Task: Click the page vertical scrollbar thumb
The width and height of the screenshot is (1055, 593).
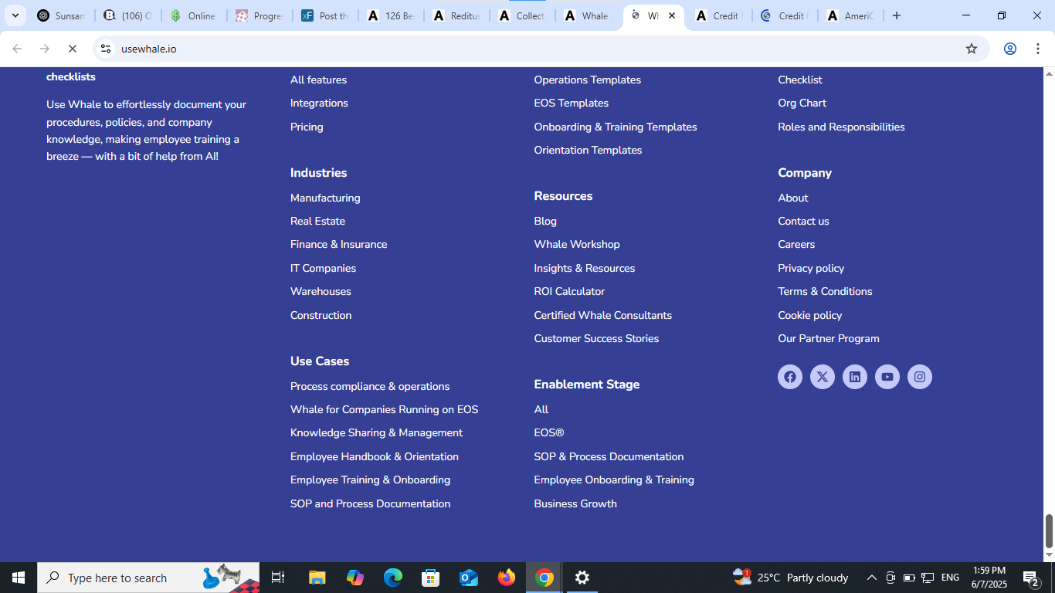Action: 1049,530
